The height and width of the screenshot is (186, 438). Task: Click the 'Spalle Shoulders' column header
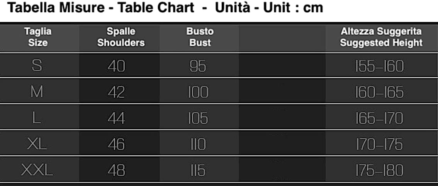coord(121,37)
